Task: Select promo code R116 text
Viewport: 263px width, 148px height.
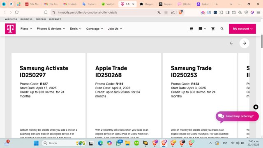Action: [120, 84]
